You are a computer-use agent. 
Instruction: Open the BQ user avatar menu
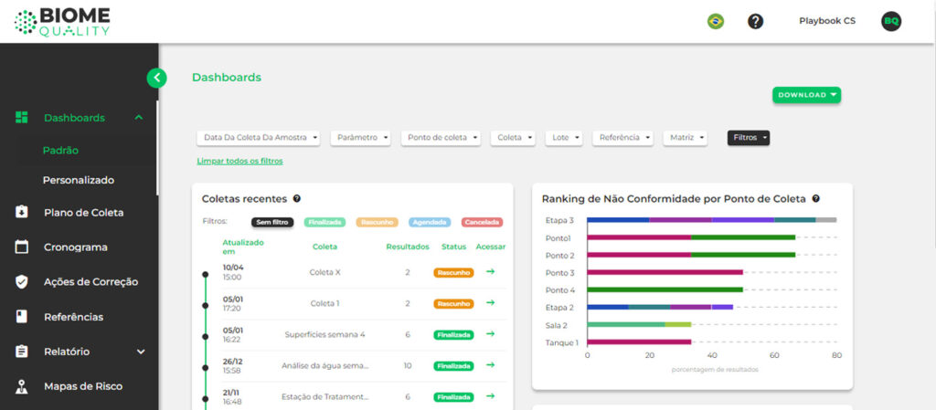(x=891, y=21)
